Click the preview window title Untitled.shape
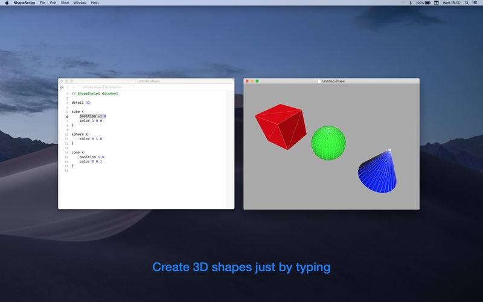Viewport: 483px width, 302px height. point(333,81)
